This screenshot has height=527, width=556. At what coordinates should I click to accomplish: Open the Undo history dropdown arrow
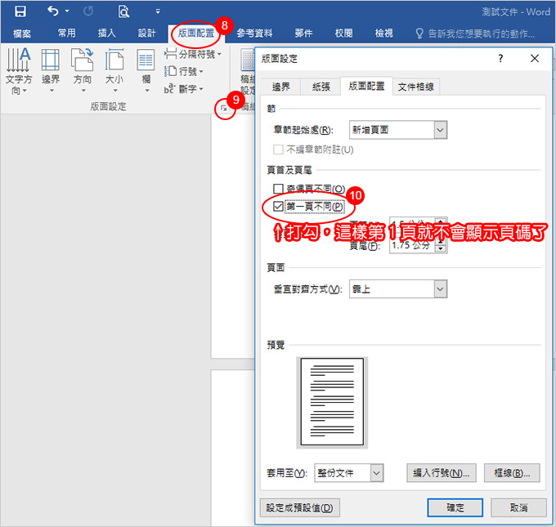67,11
